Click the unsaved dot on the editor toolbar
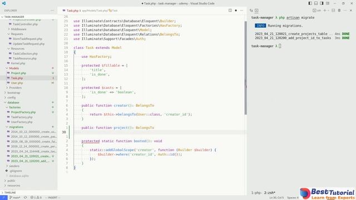Screen dimensions: 356x200 pos(236,11)
